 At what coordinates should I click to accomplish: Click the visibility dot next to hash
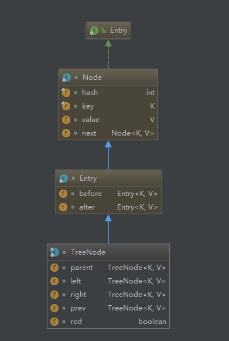coord(76,93)
